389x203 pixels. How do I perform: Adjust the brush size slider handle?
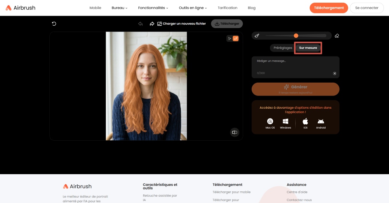click(296, 36)
